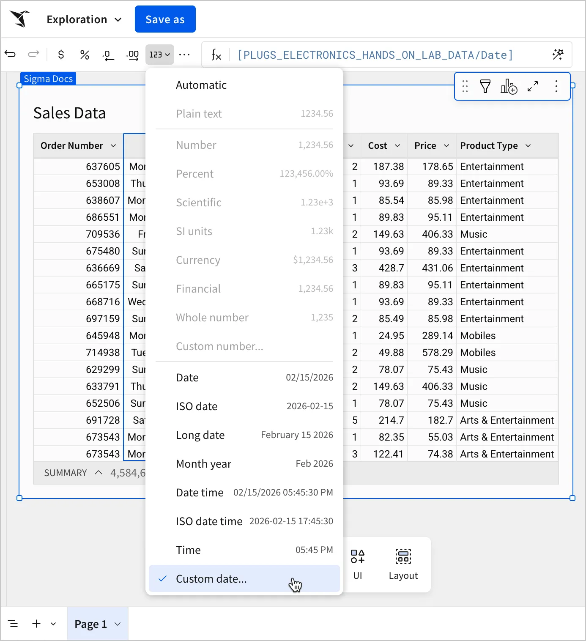Increase decimal places icon
Viewport: 586px width, 641px height.
[x=132, y=55]
